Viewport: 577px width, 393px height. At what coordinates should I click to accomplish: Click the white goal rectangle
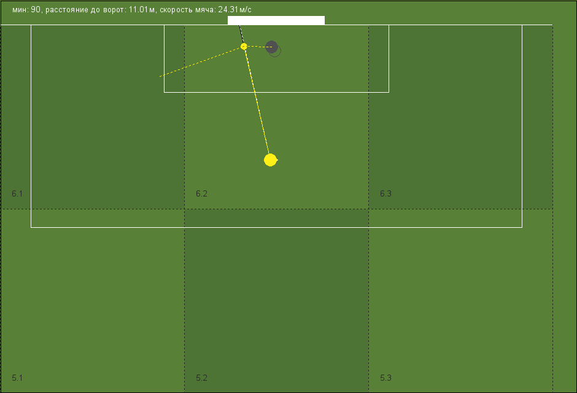(x=276, y=20)
